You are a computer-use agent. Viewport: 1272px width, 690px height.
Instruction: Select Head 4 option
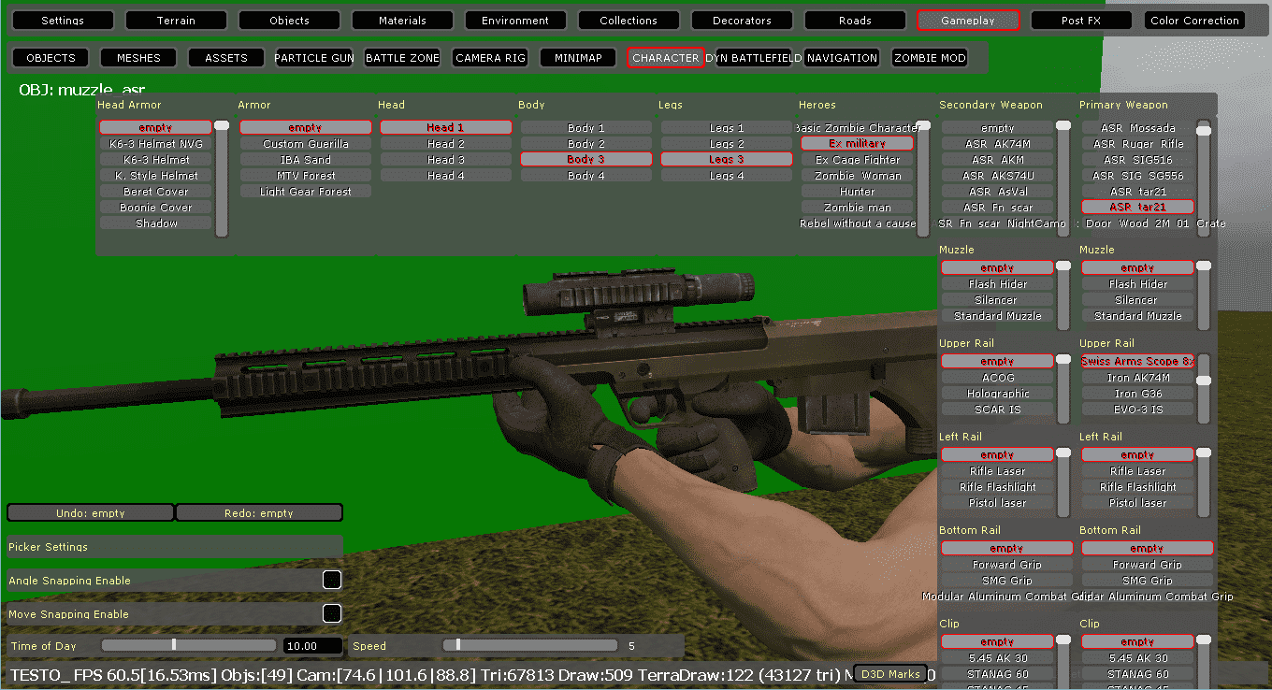coord(446,176)
